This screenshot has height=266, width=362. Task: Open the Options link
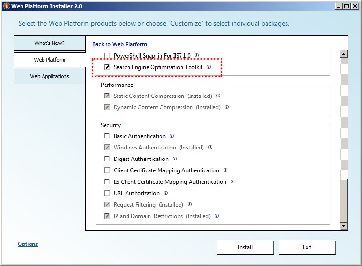pos(28,244)
